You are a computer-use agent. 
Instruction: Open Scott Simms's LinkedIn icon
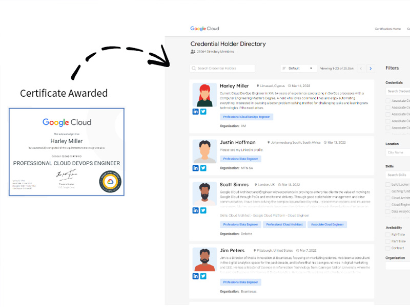click(196, 210)
